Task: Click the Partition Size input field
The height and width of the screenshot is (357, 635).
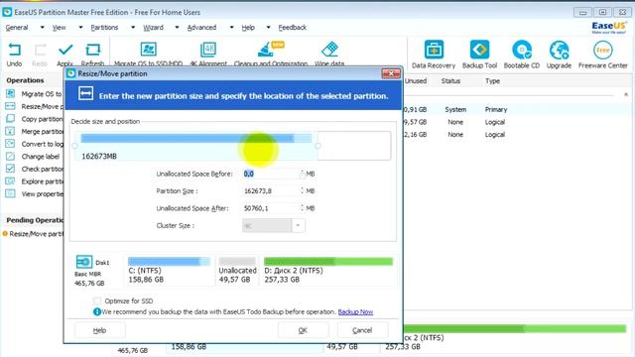Action: pyautogui.click(x=271, y=190)
